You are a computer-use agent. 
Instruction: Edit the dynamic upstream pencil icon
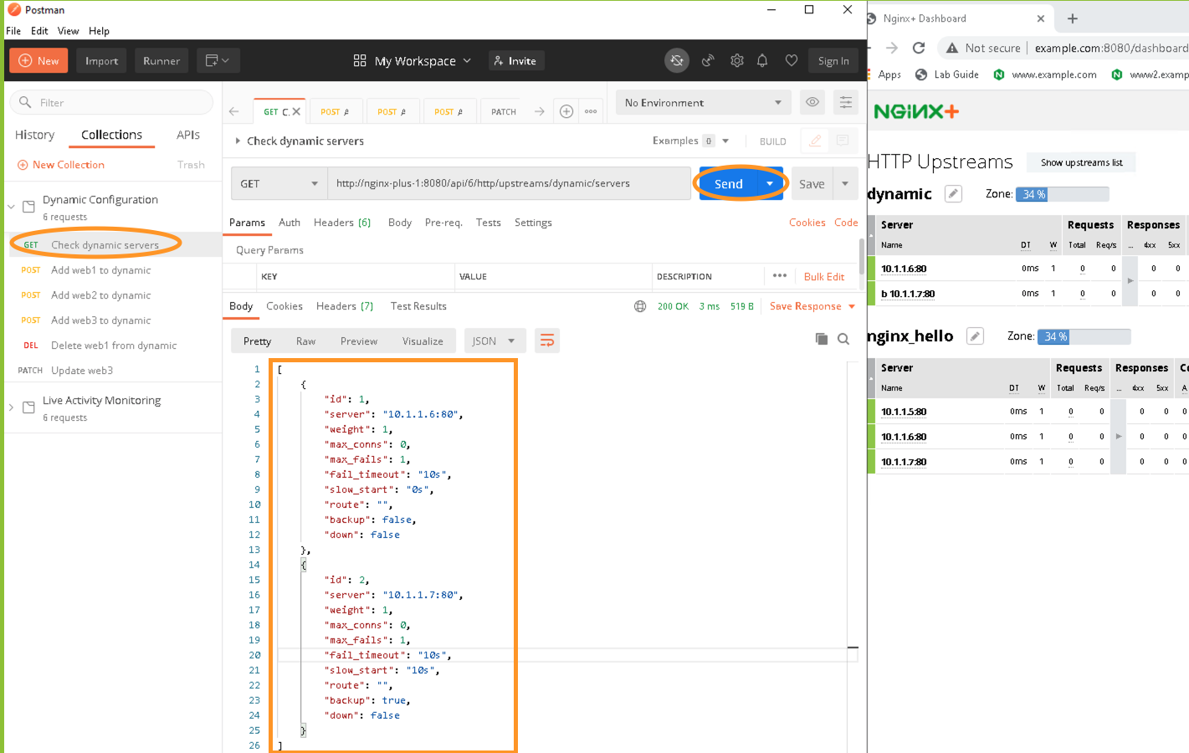pos(953,194)
